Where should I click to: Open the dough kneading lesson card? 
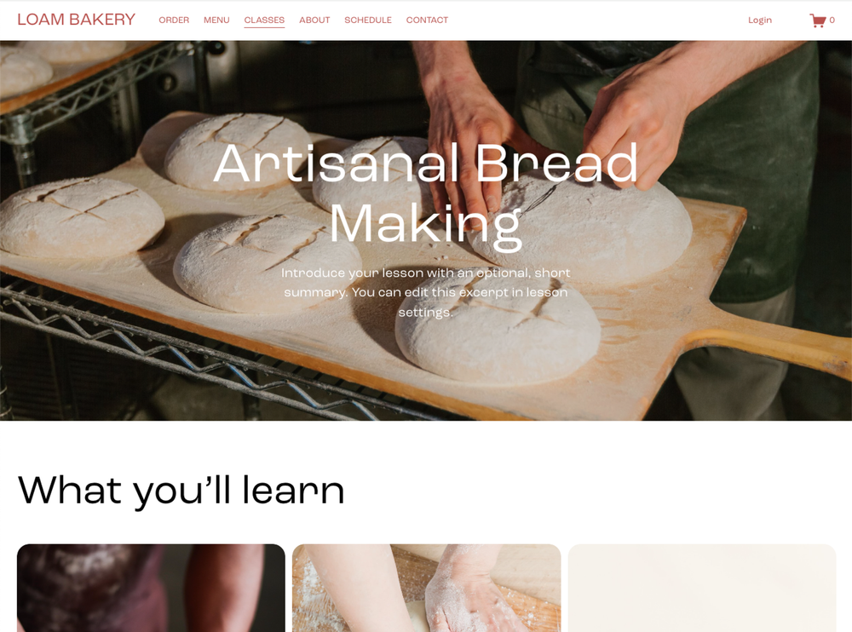(x=427, y=588)
